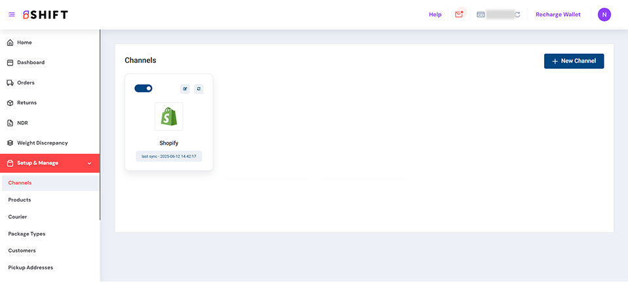
Task: Click the New Channel button
Action: tap(574, 61)
